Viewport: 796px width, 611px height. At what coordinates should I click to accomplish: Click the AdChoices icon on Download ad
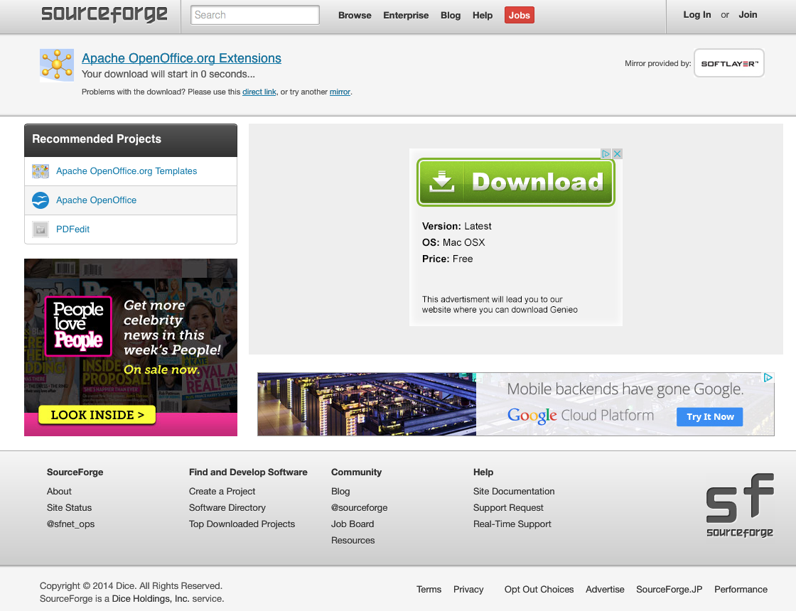coord(606,153)
